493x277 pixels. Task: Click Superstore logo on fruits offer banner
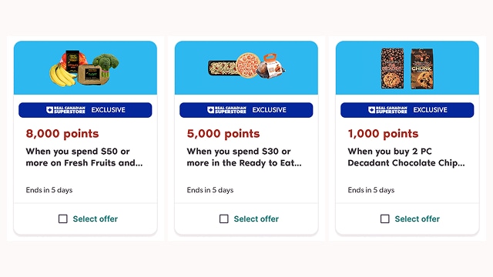[65, 110]
